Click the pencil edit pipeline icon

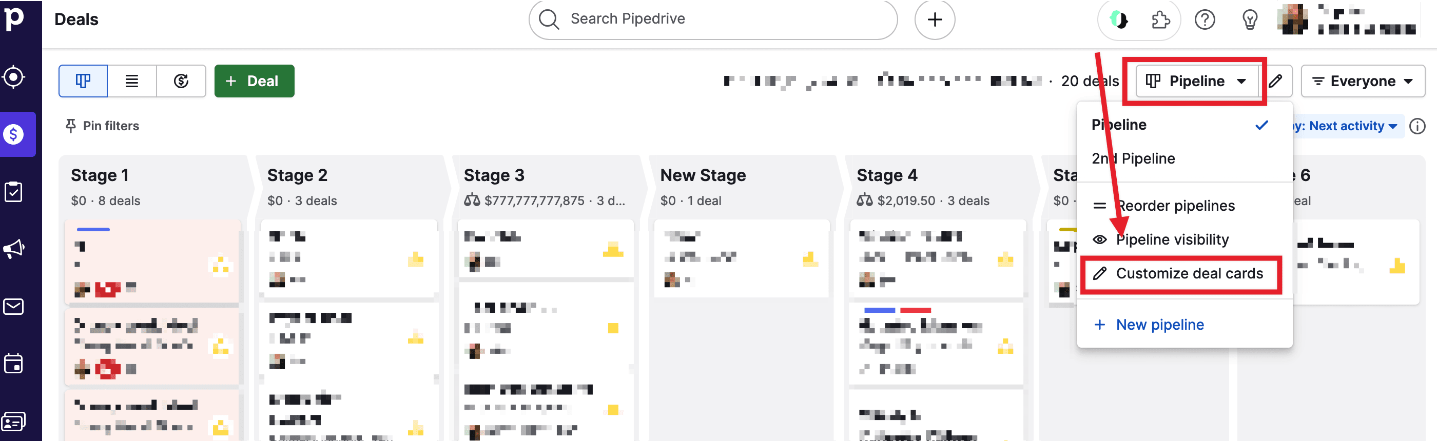click(x=1276, y=82)
